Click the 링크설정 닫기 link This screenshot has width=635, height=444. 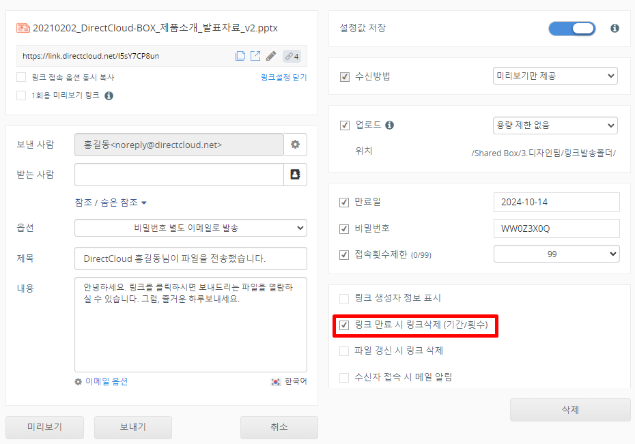pyautogui.click(x=283, y=78)
